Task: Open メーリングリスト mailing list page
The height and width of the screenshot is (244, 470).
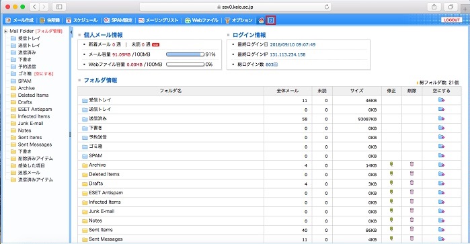Action: 158,20
